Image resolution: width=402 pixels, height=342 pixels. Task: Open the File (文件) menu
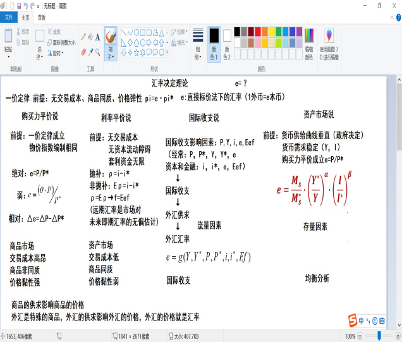pyautogui.click(x=9, y=18)
